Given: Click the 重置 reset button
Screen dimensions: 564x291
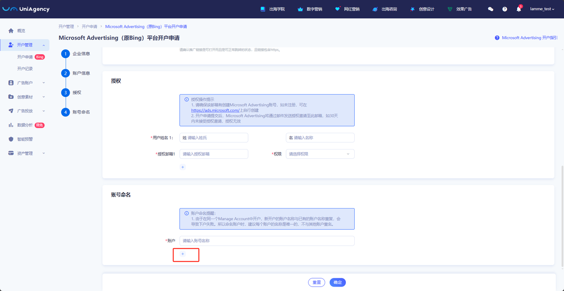Looking at the screenshot, I should click(317, 283).
